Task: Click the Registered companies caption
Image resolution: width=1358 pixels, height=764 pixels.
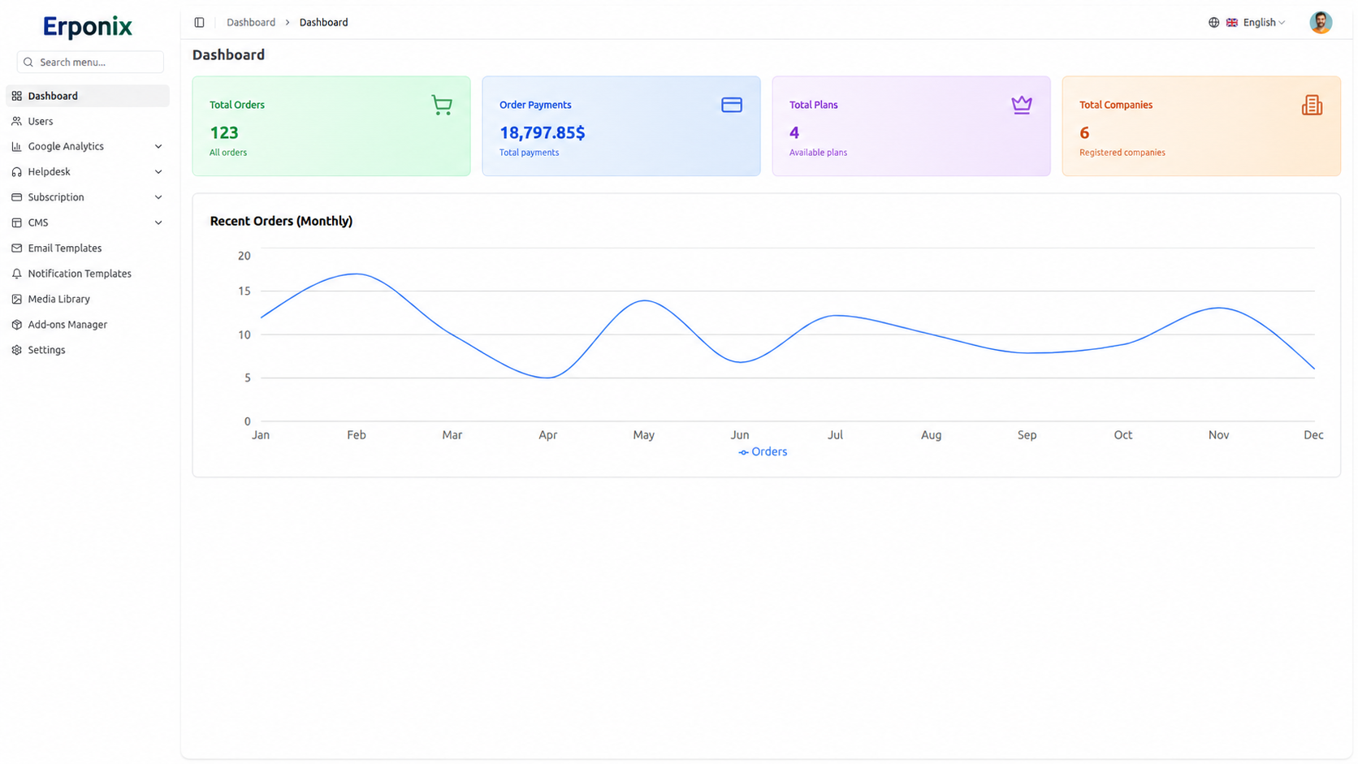Action: (x=1122, y=153)
